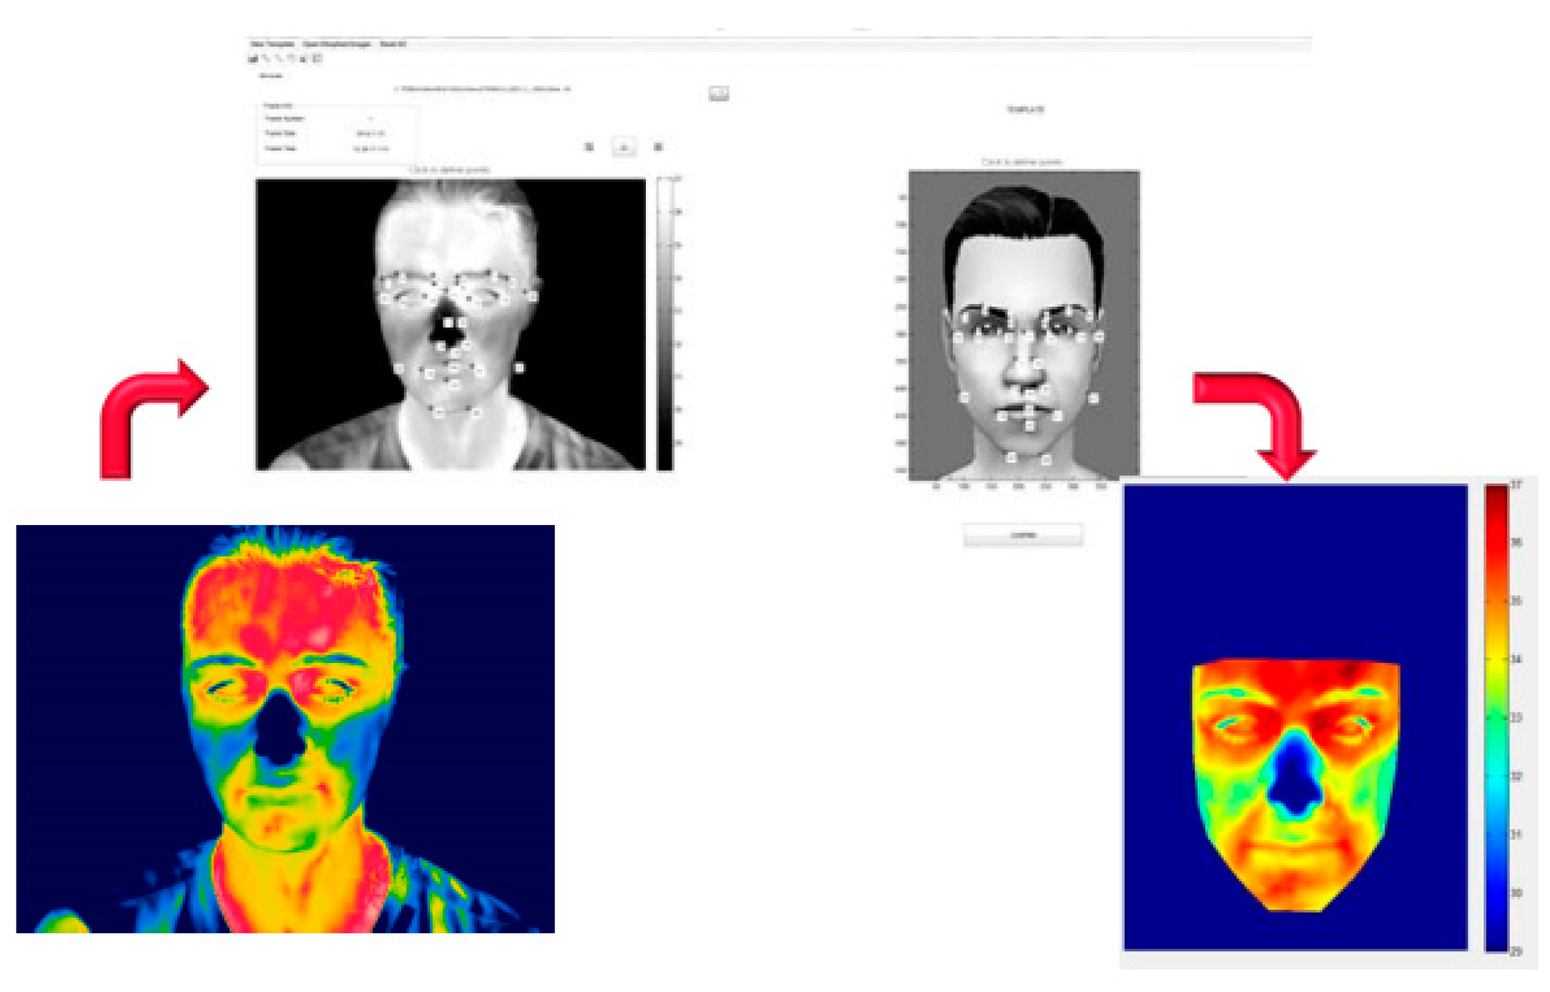Click the fifth toolbar icon in the row

point(303,59)
